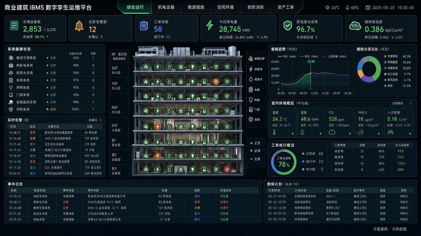Toggle the 供配电 layer filter
The height and width of the screenshot is (236, 421).
point(256,69)
